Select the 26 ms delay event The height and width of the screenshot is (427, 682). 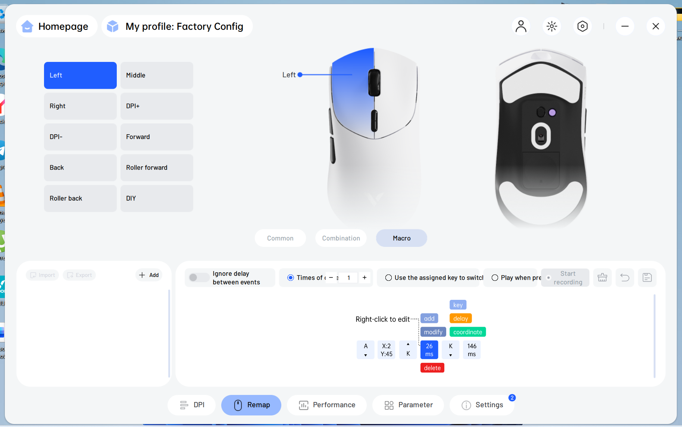(x=429, y=350)
